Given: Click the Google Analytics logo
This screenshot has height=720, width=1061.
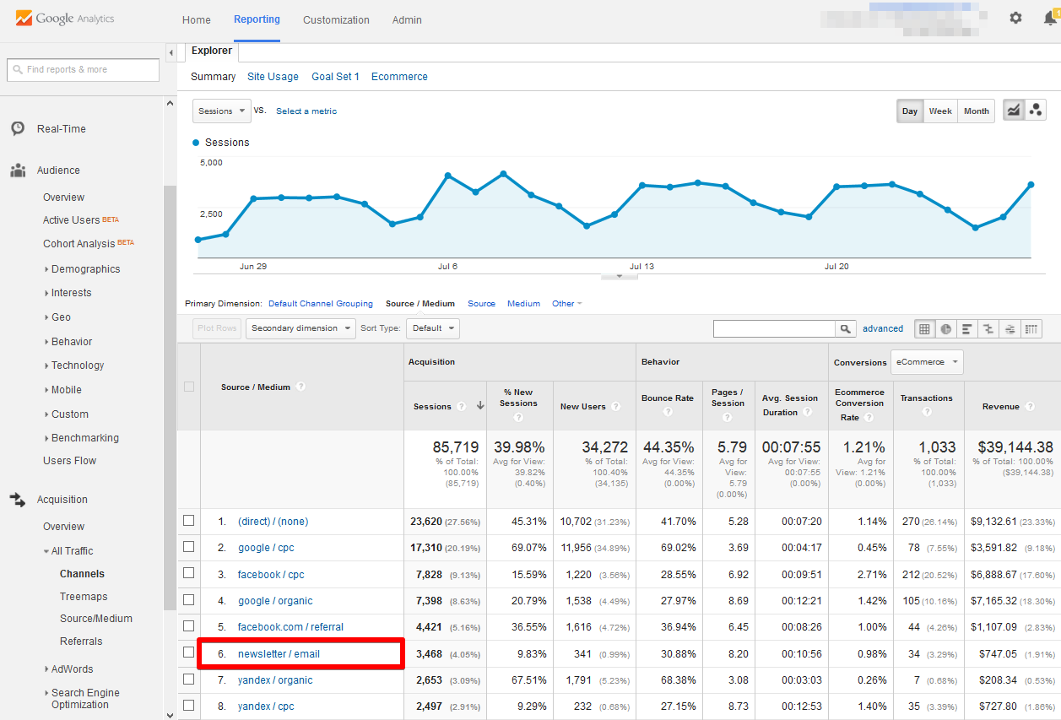Looking at the screenshot, I should (65, 19).
